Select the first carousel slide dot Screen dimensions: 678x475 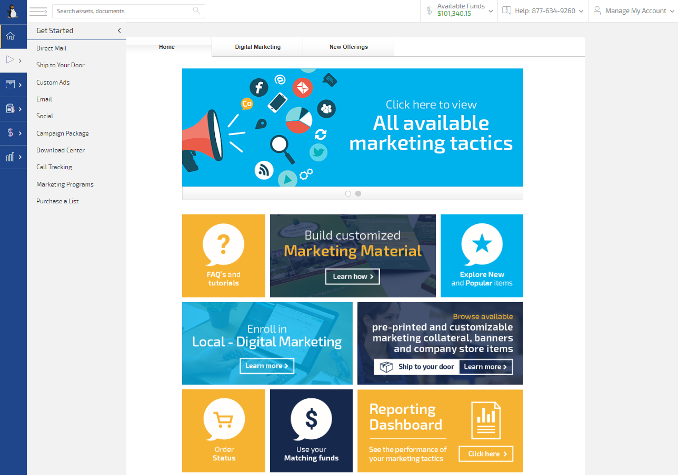tap(348, 193)
